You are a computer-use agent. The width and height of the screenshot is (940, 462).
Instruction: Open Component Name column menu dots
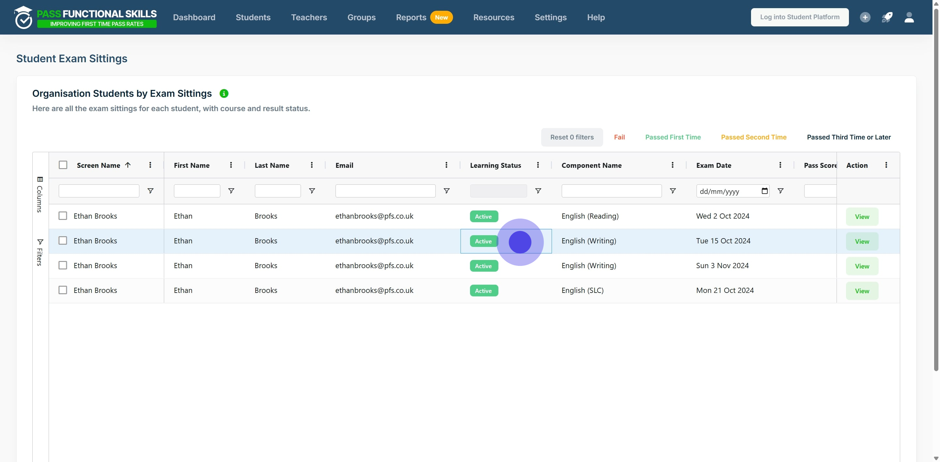(x=672, y=165)
